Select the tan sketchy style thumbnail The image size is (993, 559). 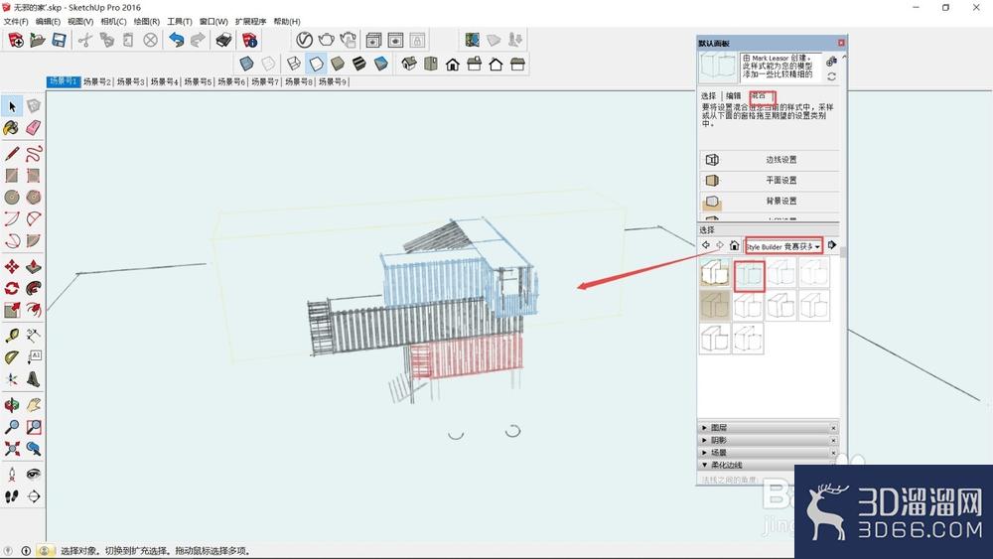pos(715,306)
